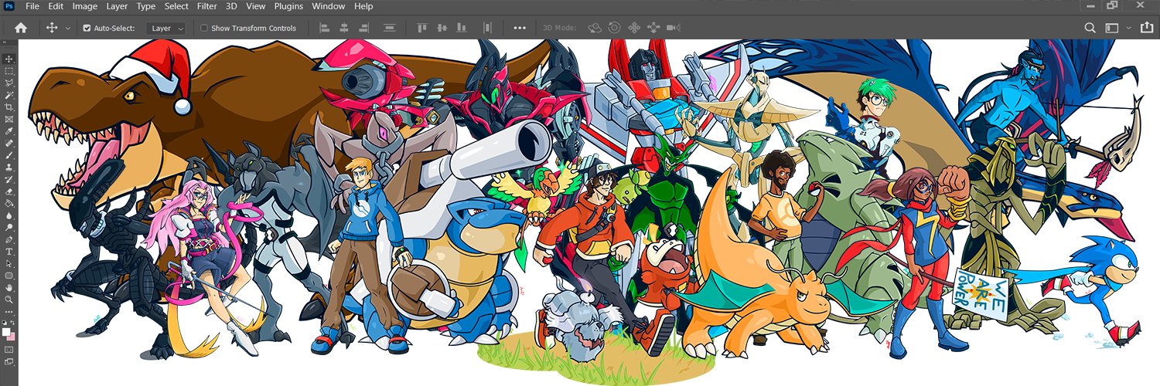
Task: Align right edges of layers
Action: pos(363,28)
